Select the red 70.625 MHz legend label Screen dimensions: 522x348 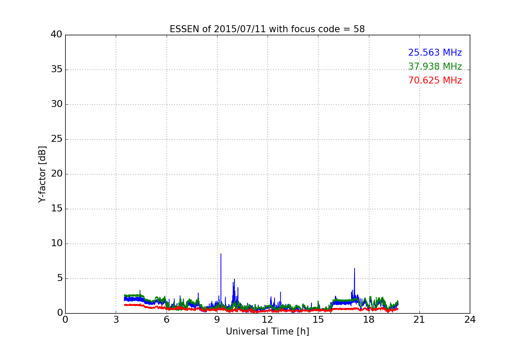(x=435, y=80)
